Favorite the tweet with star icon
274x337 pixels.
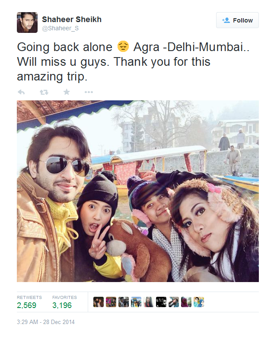(x=67, y=92)
